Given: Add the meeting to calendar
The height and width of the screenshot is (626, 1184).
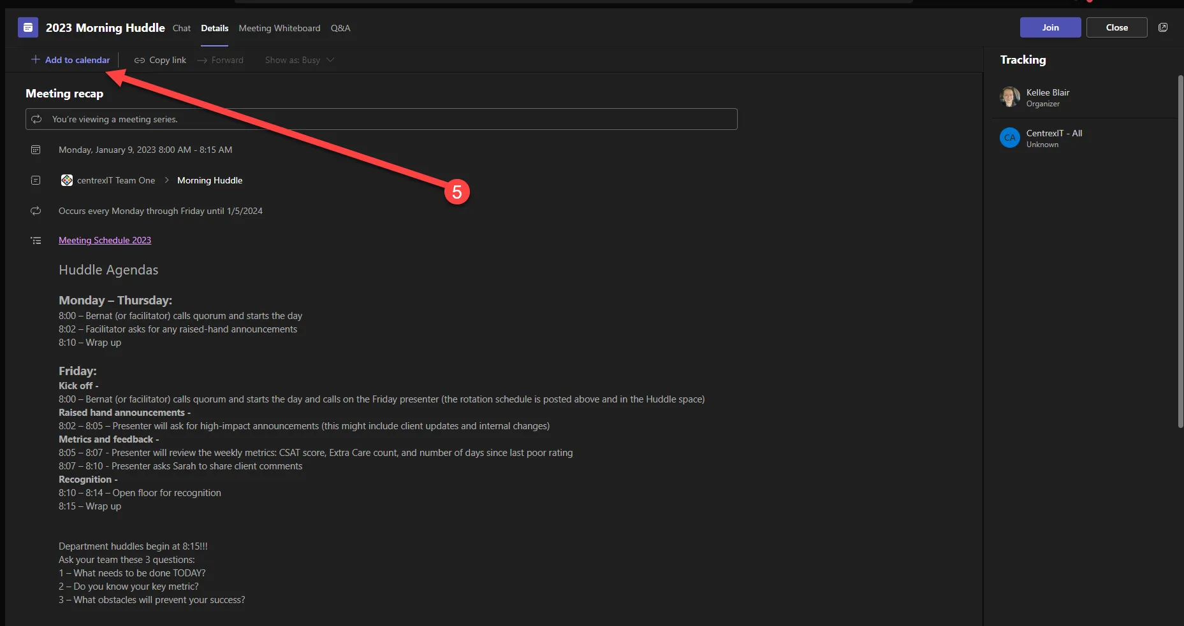Looking at the screenshot, I should point(70,60).
